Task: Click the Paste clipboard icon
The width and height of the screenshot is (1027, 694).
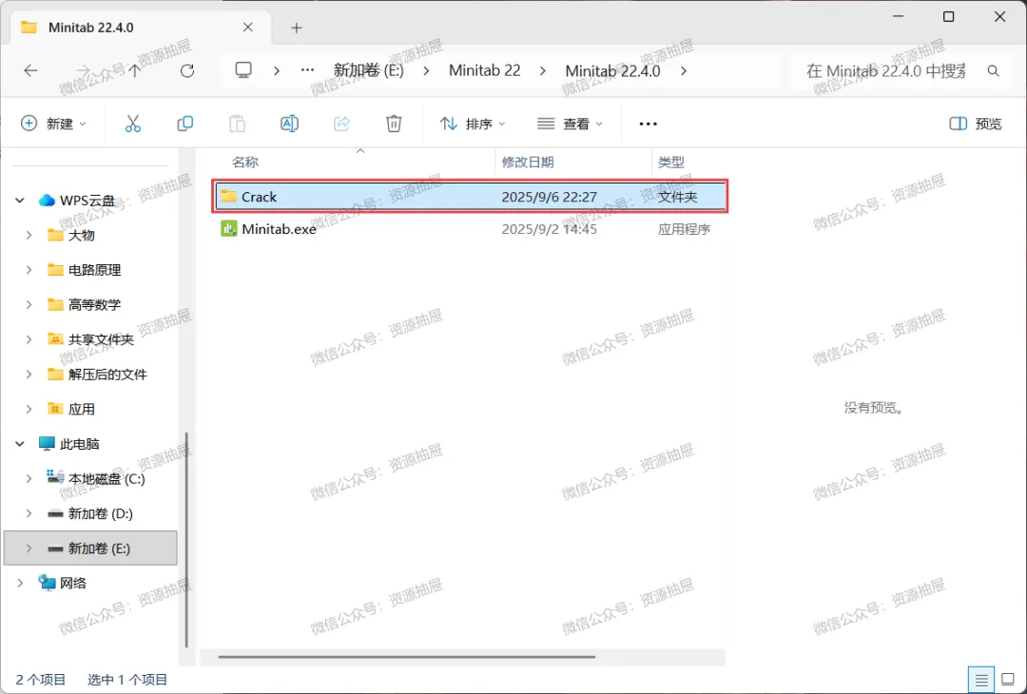Action: [237, 124]
